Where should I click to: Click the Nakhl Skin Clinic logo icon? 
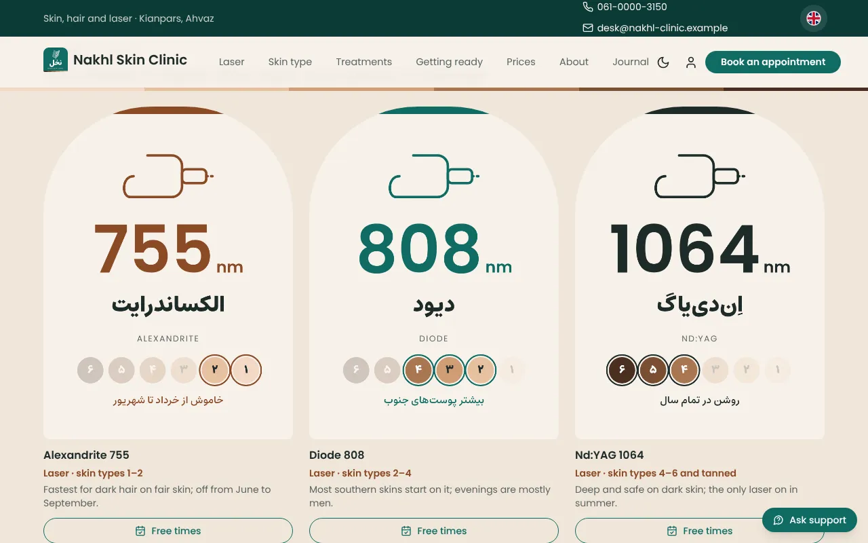point(56,60)
